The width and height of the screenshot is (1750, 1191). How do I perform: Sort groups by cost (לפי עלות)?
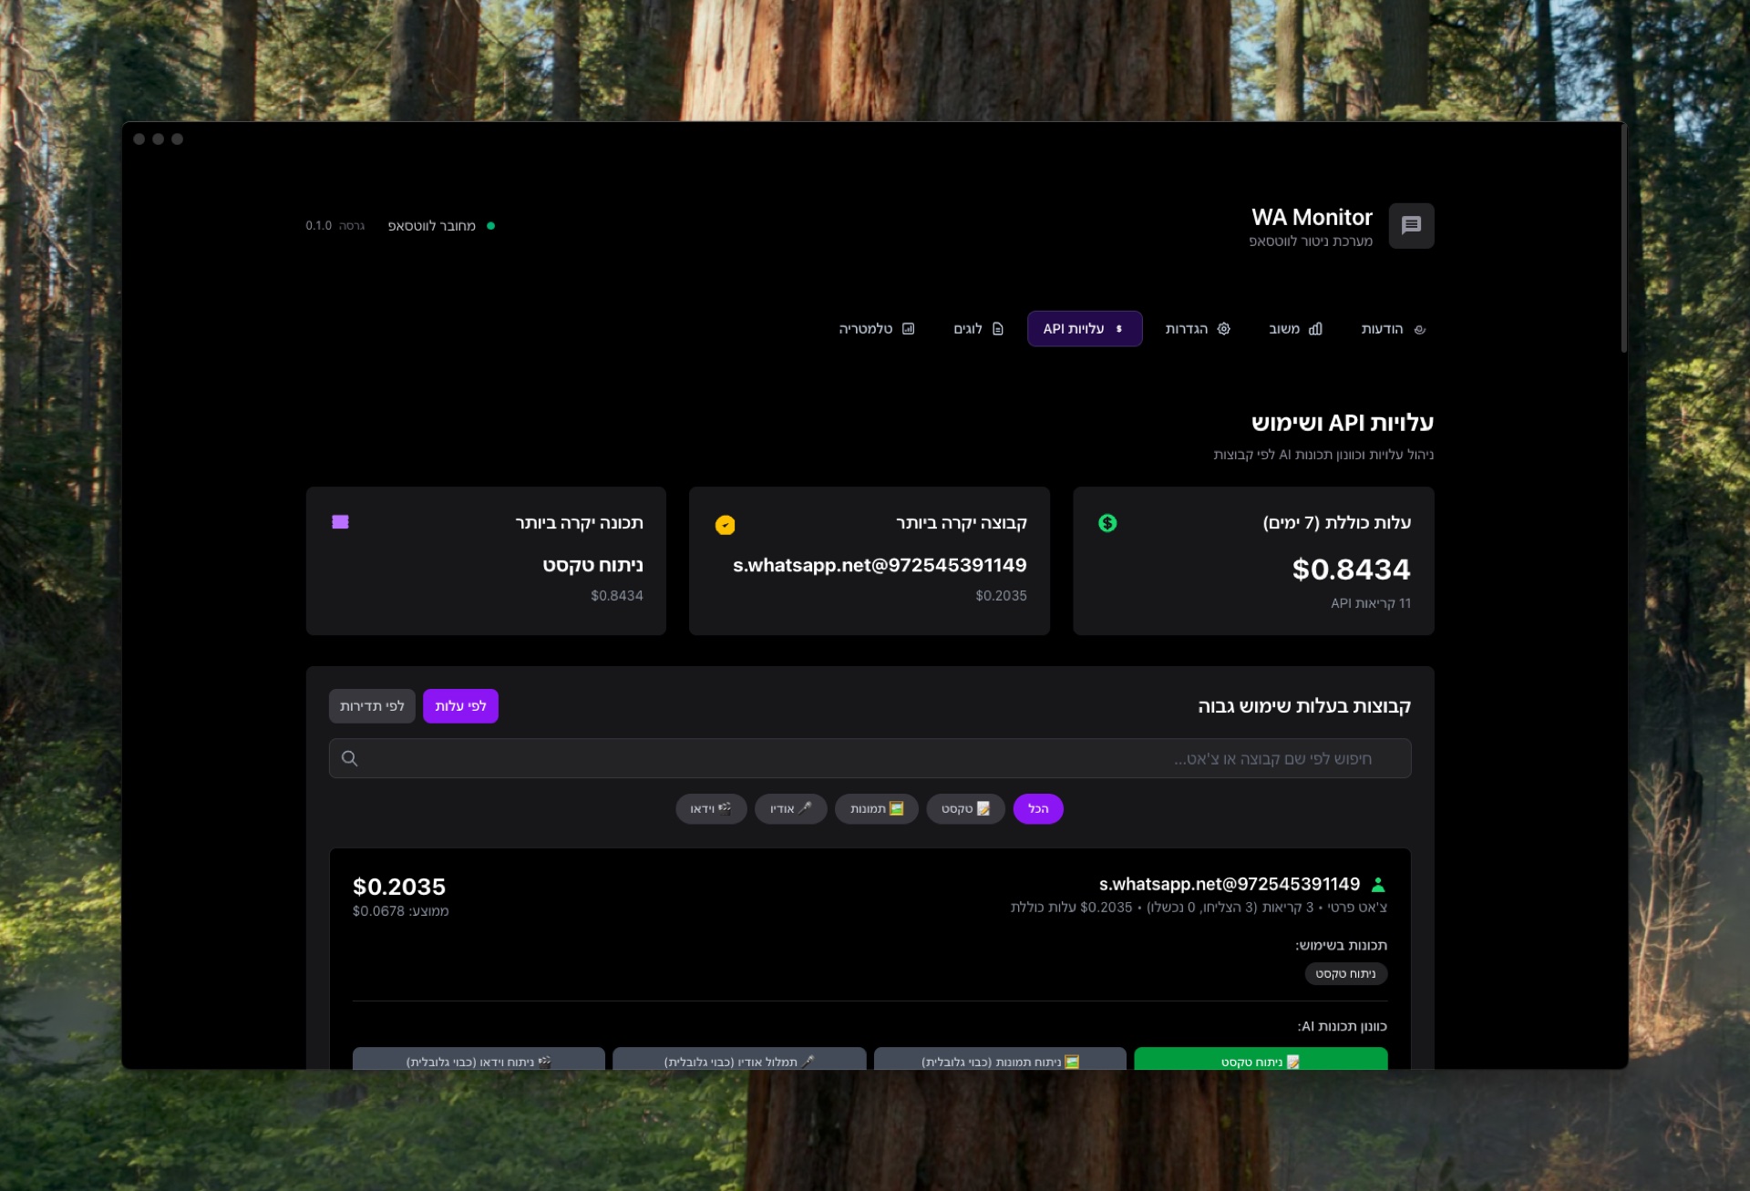point(460,706)
